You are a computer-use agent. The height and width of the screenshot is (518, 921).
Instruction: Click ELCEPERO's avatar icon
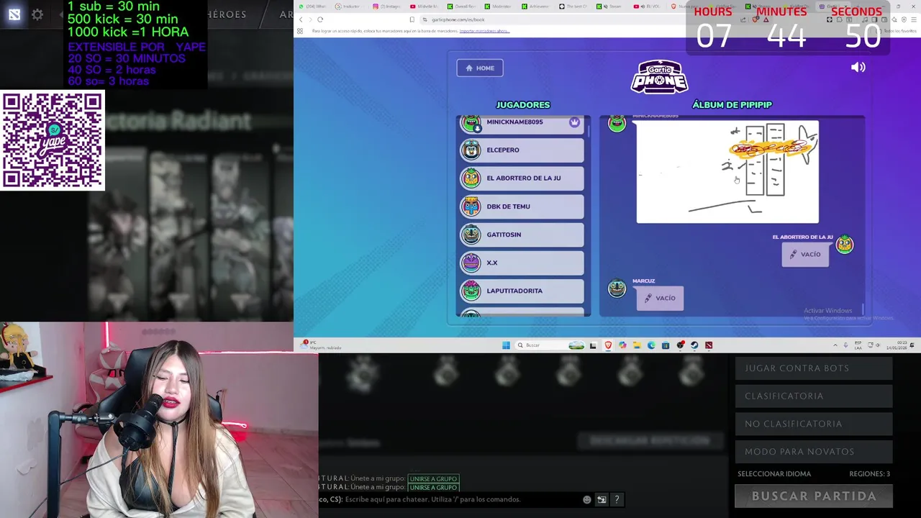click(471, 150)
